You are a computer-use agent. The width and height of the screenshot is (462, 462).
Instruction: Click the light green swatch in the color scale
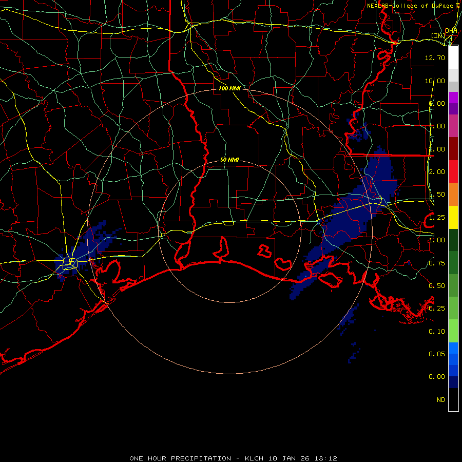pyautogui.click(x=453, y=332)
